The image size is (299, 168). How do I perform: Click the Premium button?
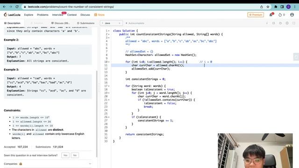tap(256, 14)
